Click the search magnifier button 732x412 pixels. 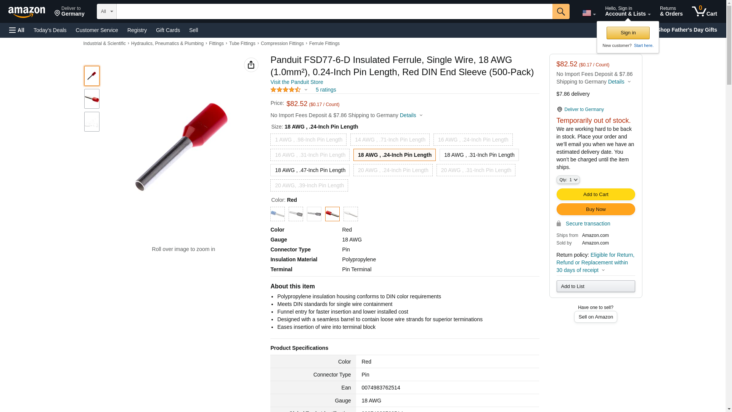pyautogui.click(x=560, y=11)
